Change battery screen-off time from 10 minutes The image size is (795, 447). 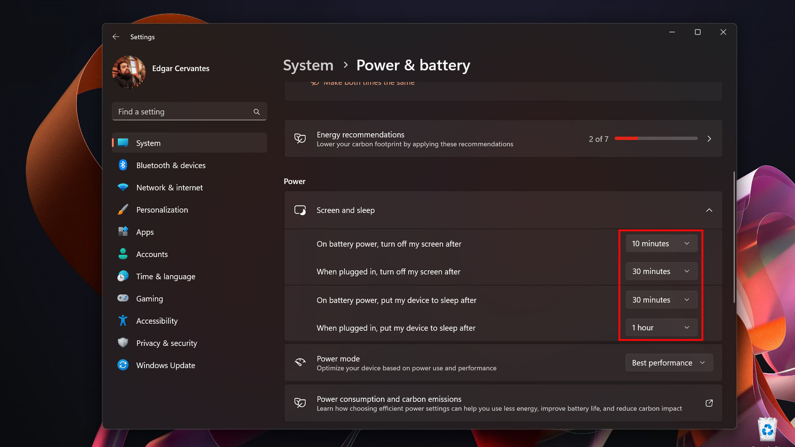coord(661,243)
